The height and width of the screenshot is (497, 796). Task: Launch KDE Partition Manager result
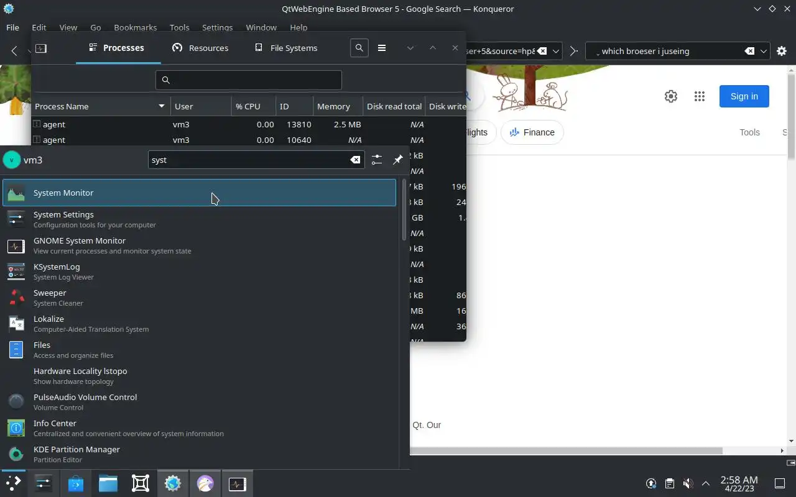[199, 454]
